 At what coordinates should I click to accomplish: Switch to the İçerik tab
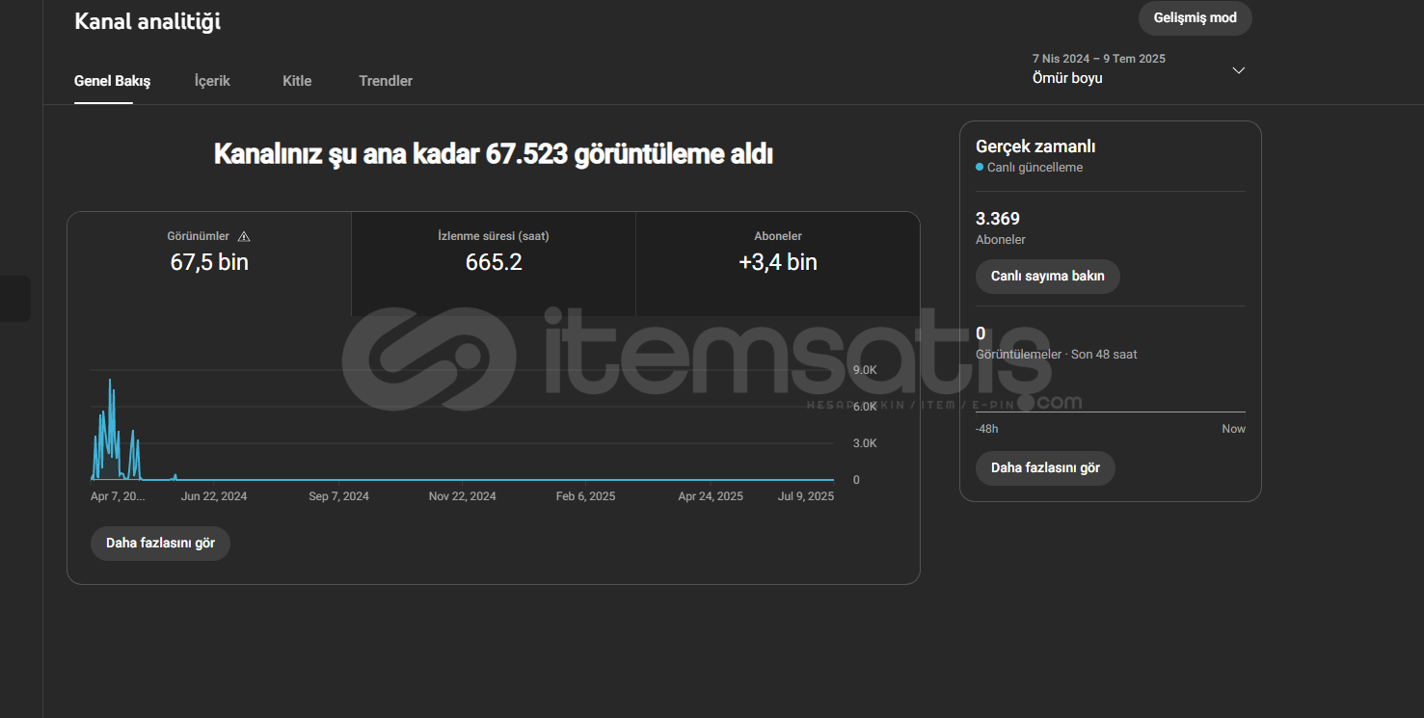pos(212,81)
